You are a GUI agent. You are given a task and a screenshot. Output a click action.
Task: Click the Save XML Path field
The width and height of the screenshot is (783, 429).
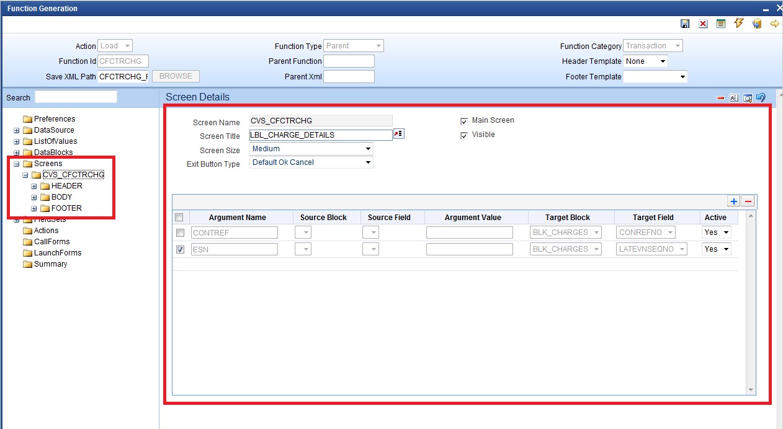click(123, 77)
